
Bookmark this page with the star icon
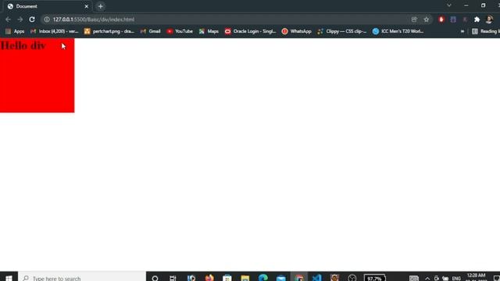point(427,20)
